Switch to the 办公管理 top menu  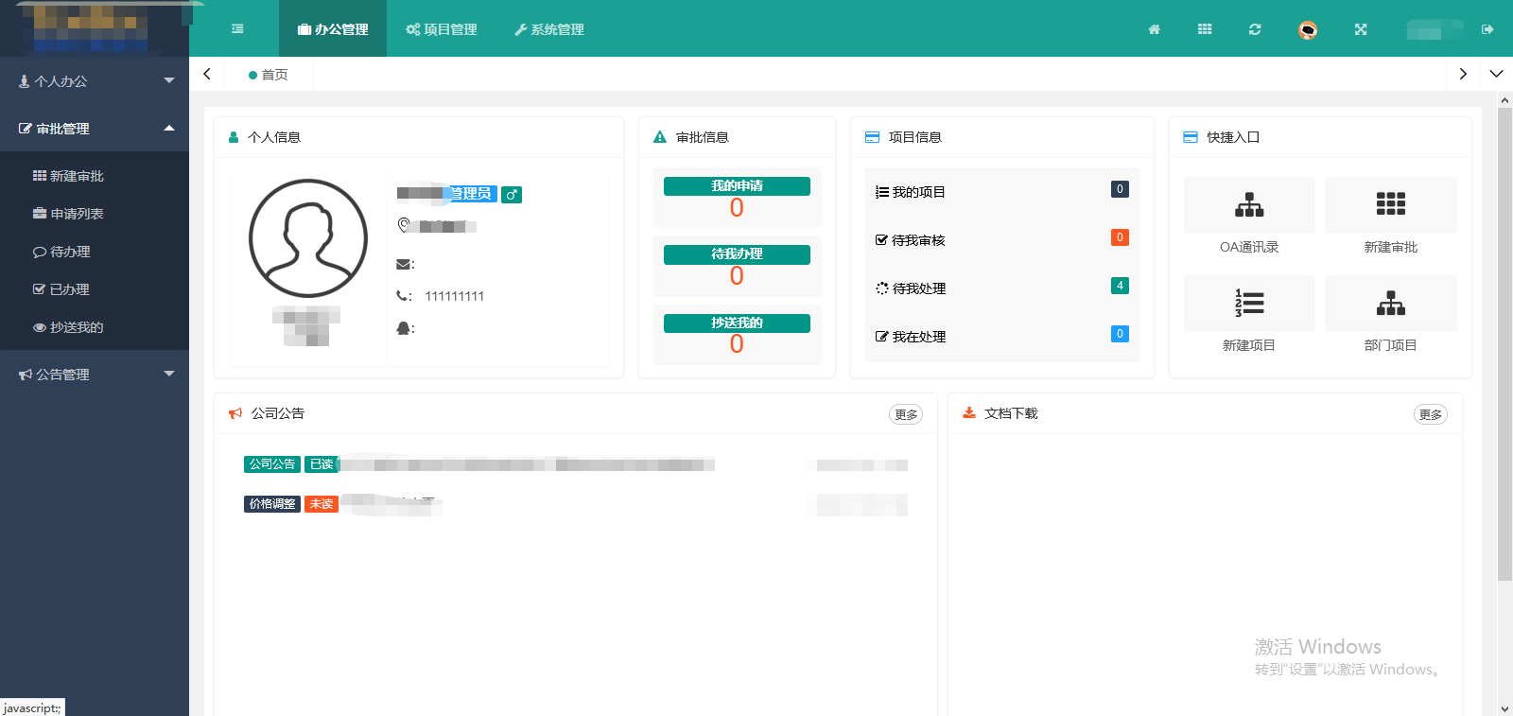333,29
